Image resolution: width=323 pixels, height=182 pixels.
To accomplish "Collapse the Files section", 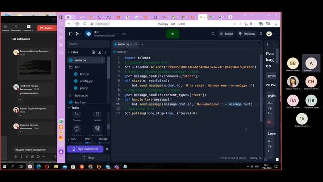I will pos(69,52).
